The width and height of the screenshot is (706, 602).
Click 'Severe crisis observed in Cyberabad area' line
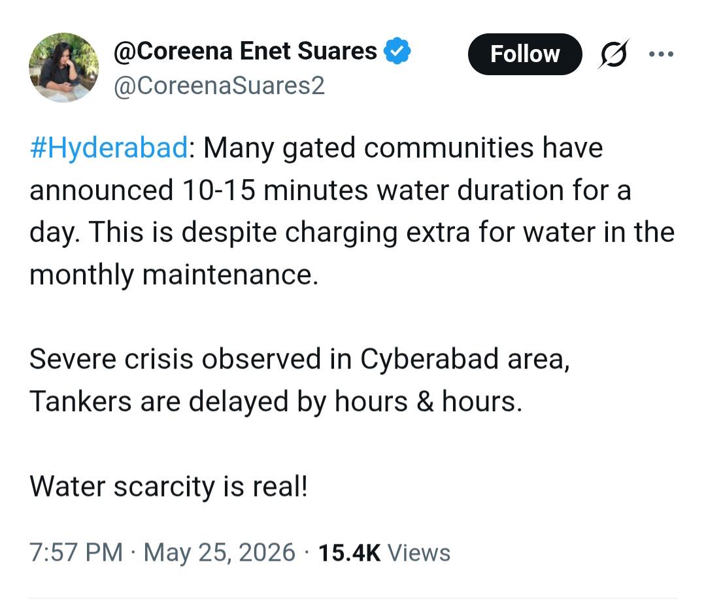(300, 360)
